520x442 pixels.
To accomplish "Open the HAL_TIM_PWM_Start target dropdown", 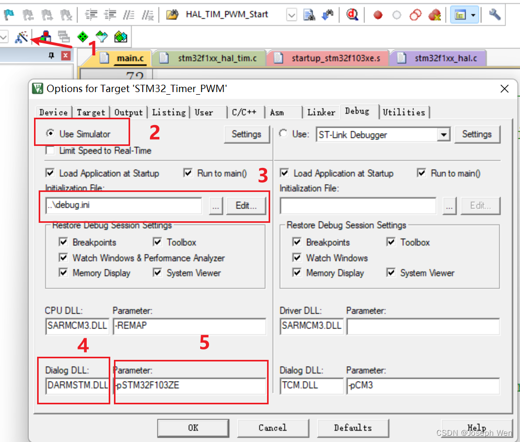I will [292, 14].
